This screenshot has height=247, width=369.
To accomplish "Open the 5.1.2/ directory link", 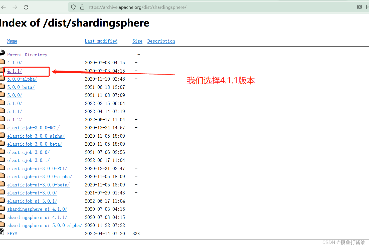I will 15,120.
